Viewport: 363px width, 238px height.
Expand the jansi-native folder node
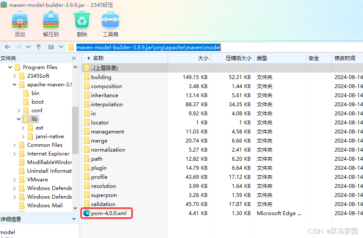23,136
